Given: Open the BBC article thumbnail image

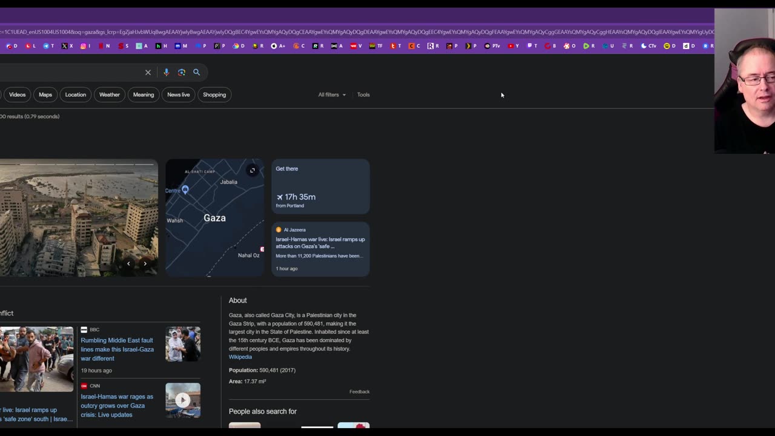Looking at the screenshot, I should pos(183,344).
